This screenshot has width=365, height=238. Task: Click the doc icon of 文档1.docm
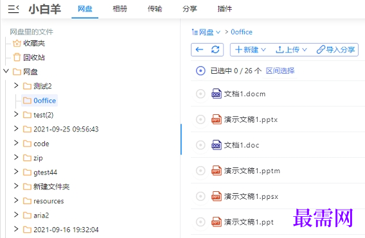tap(217, 94)
